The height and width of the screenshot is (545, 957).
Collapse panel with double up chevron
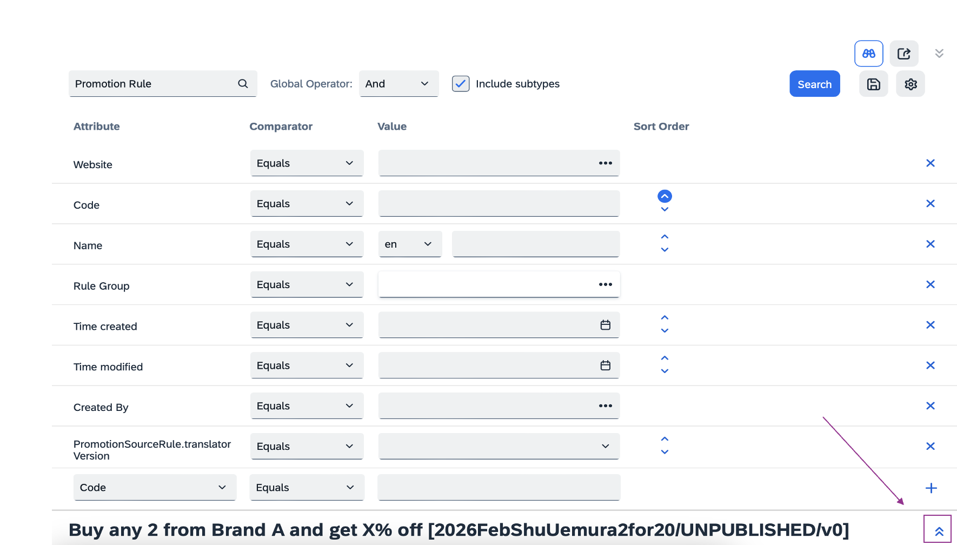tap(939, 531)
